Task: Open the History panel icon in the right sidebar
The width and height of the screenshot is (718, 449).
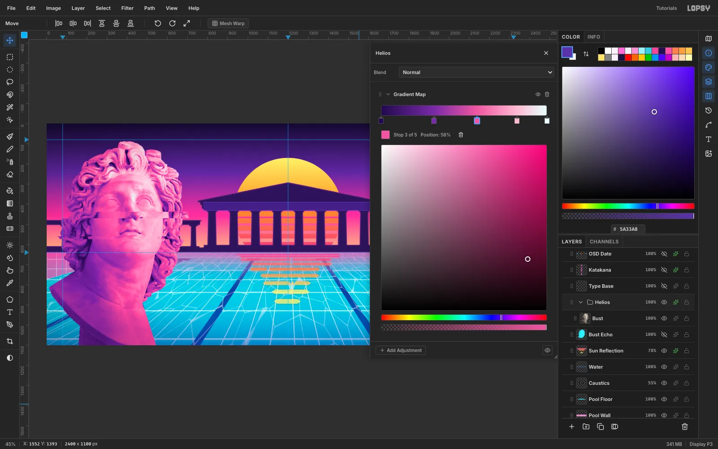Action: tap(709, 110)
